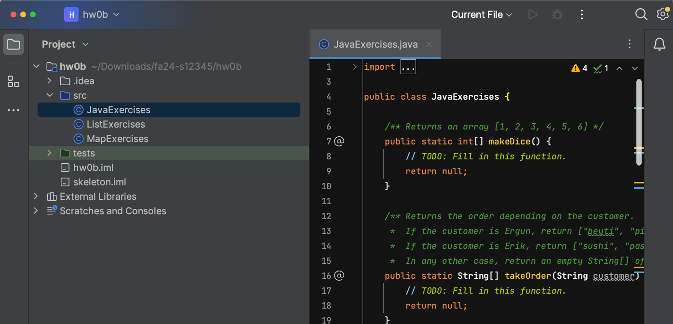The width and height of the screenshot is (673, 324).
Task: Expand External Libraries
Action: tap(36, 196)
